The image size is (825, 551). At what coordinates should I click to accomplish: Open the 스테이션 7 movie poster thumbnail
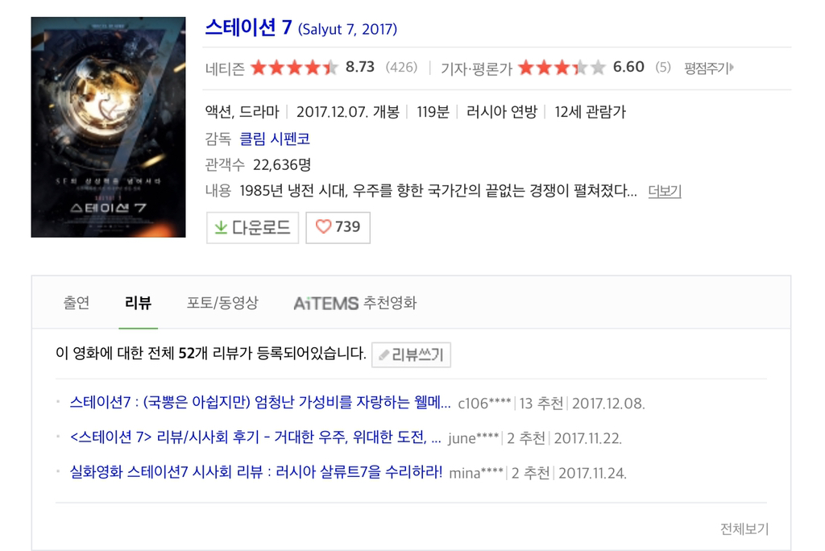[109, 126]
